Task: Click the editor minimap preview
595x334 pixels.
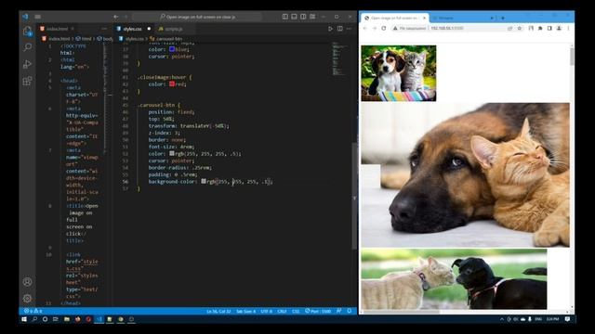Action: [x=338, y=58]
